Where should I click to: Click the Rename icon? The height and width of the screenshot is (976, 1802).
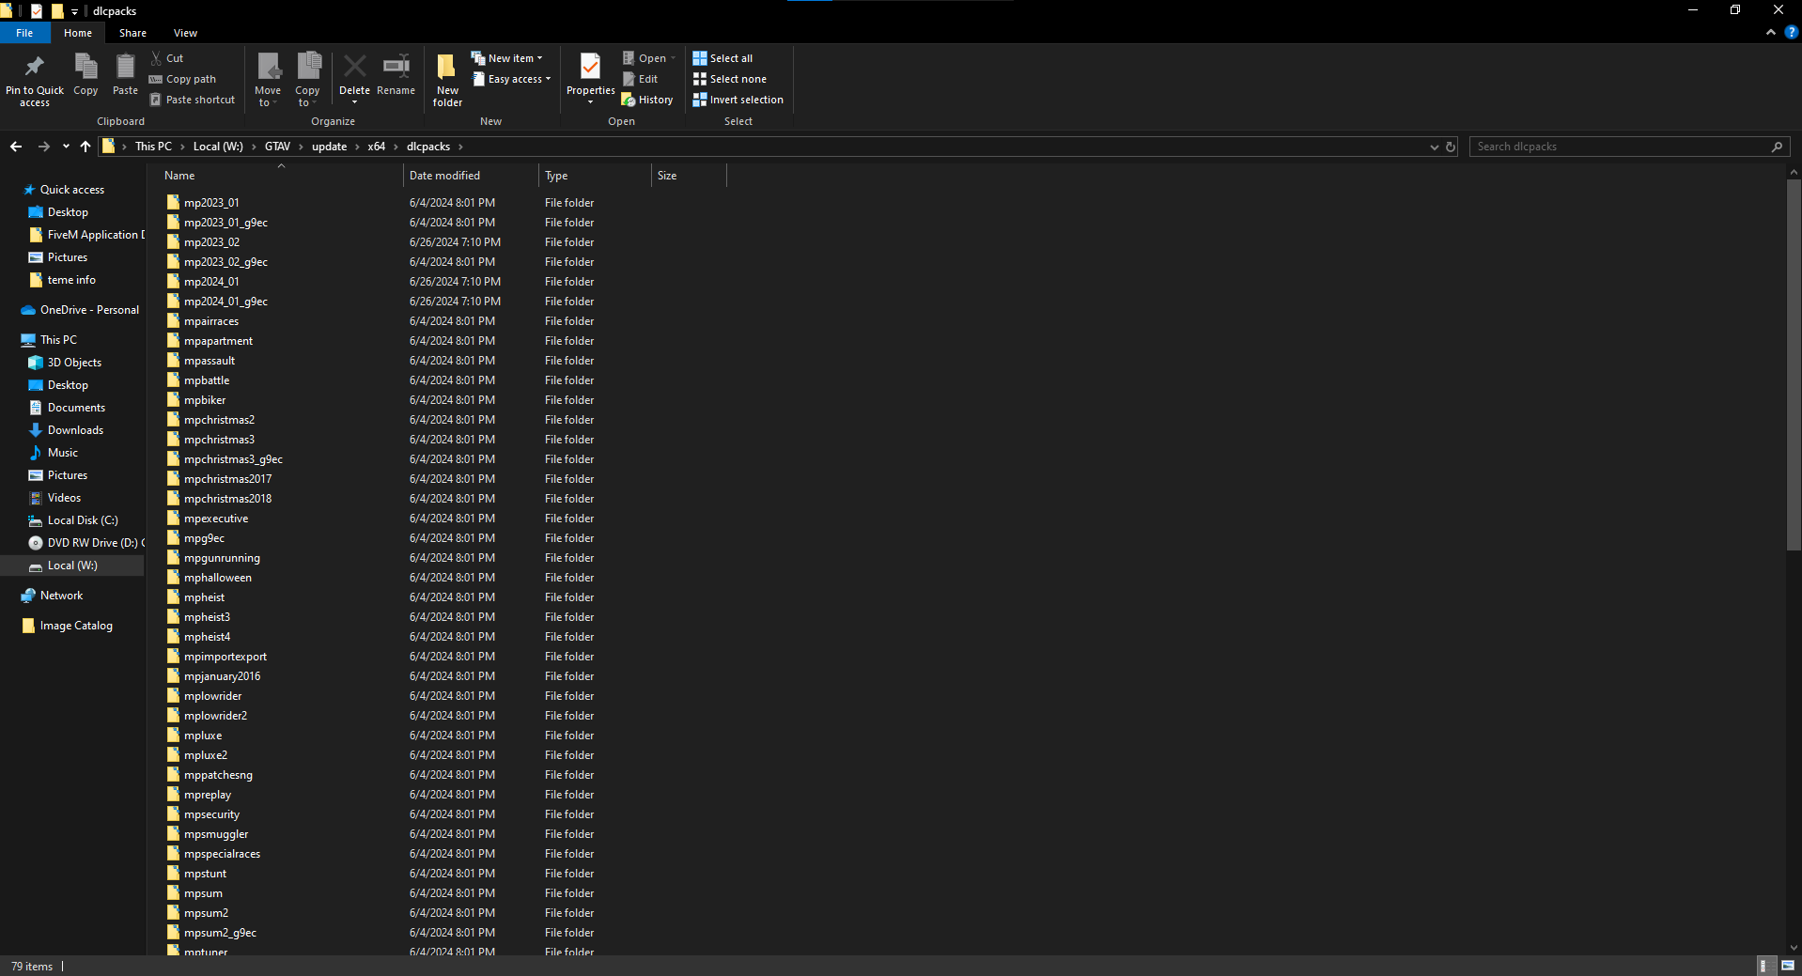(x=396, y=68)
